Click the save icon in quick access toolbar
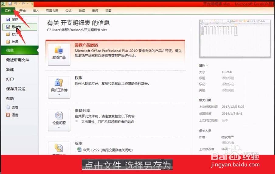This screenshot has width=275, height=174. 10,4
